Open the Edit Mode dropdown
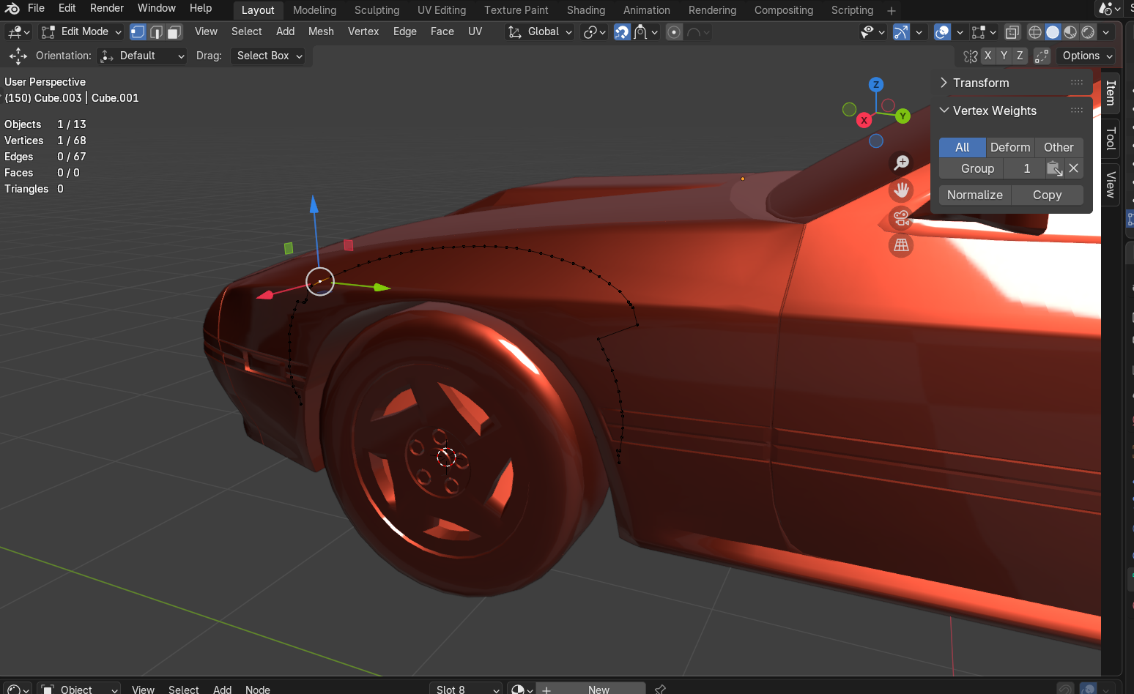The image size is (1134, 694). click(81, 32)
